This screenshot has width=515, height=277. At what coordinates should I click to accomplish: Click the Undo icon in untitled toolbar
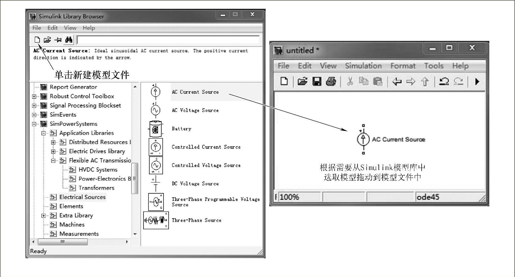click(444, 81)
